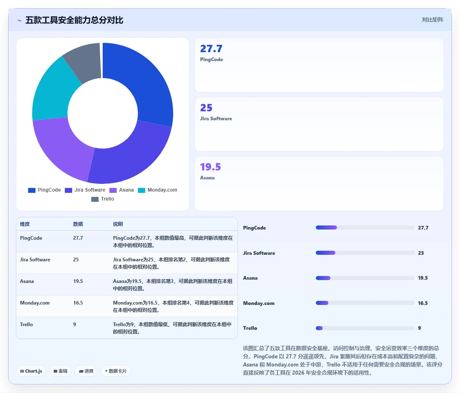460x393 pixels.
Task: Click the Monday.com progress bar
Action: click(365, 303)
